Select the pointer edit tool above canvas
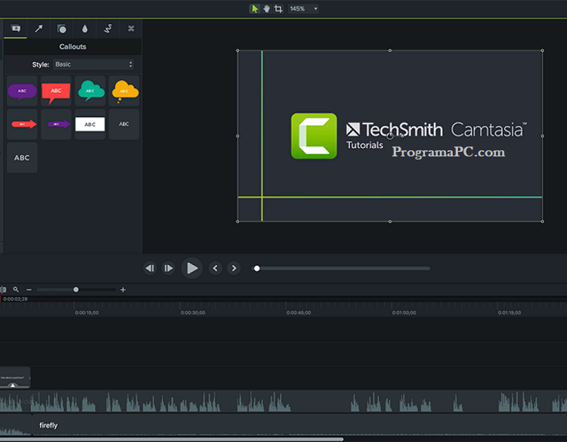The image size is (567, 442). click(x=255, y=8)
